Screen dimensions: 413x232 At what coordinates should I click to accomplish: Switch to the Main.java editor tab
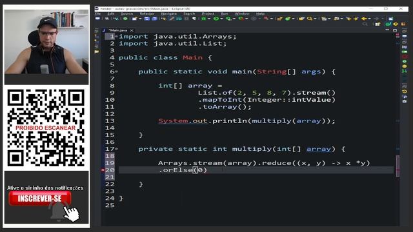click(117, 30)
